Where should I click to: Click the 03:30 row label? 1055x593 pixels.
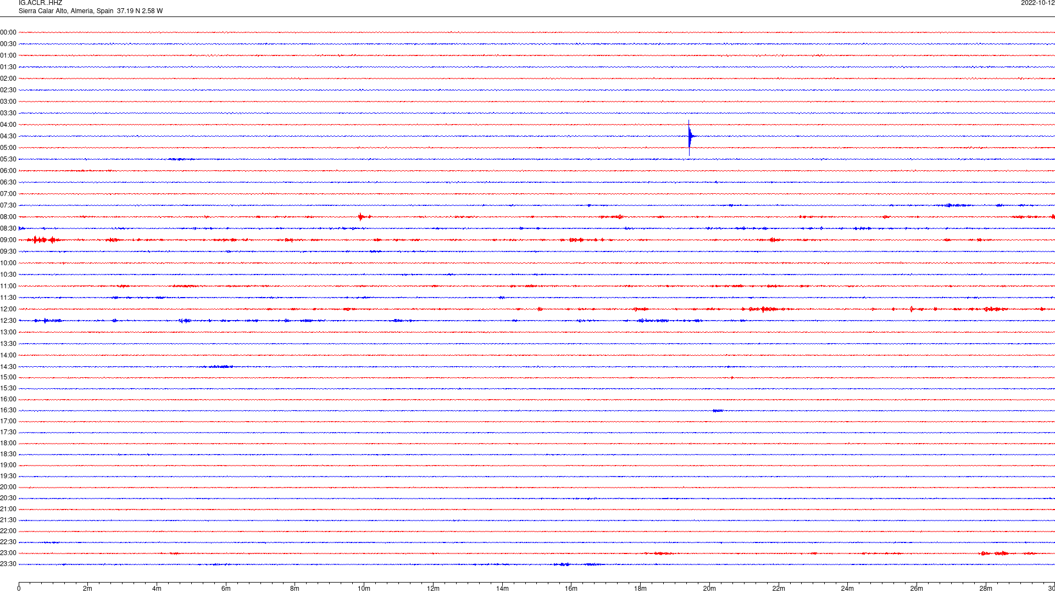click(x=8, y=113)
